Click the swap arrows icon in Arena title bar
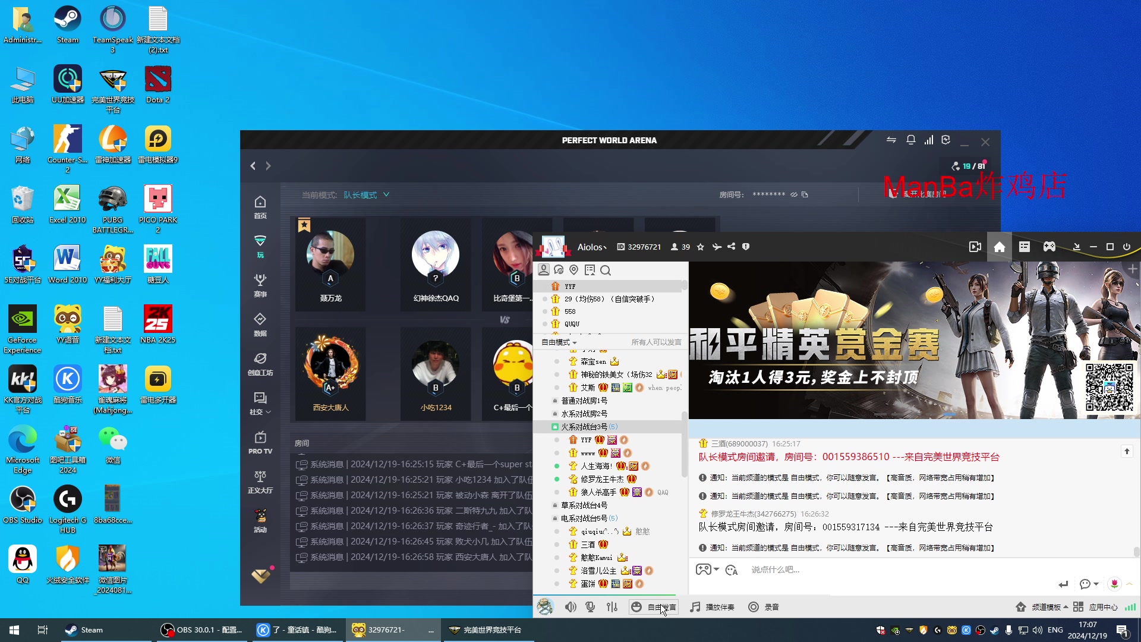 [x=891, y=140]
